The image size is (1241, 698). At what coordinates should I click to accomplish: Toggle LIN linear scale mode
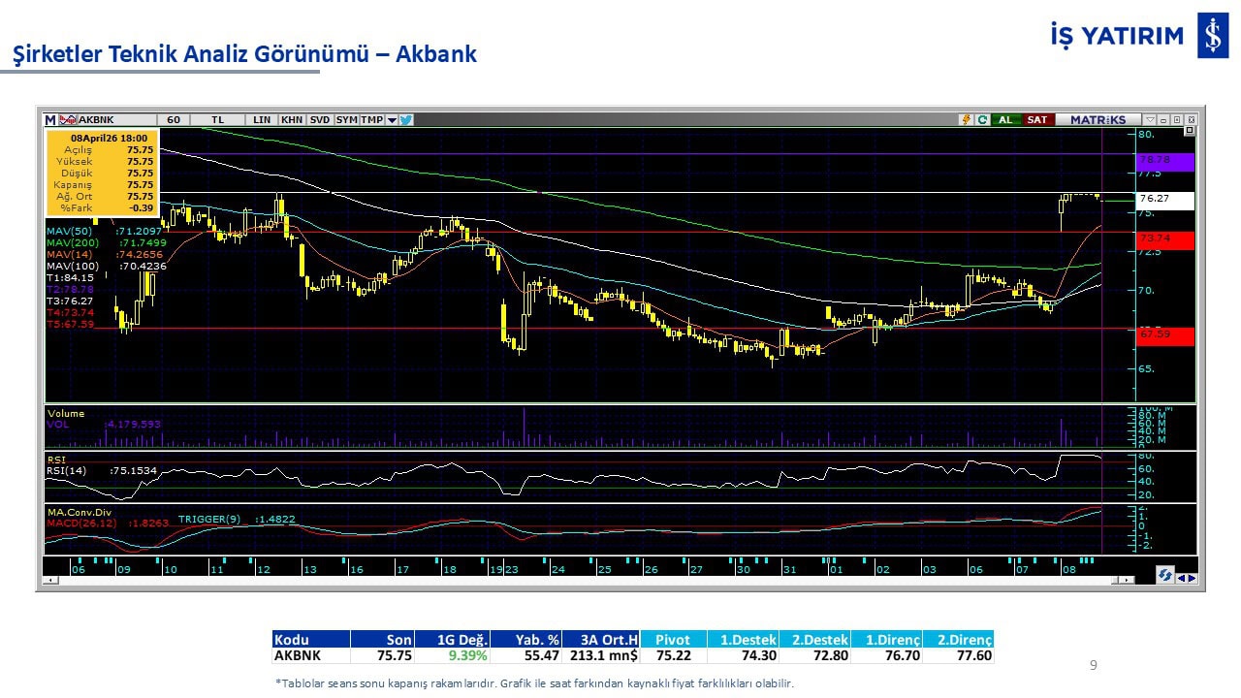(x=262, y=120)
